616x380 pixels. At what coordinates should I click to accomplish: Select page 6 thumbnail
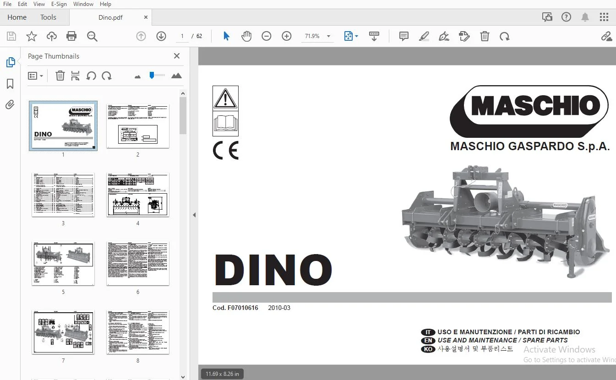click(138, 263)
